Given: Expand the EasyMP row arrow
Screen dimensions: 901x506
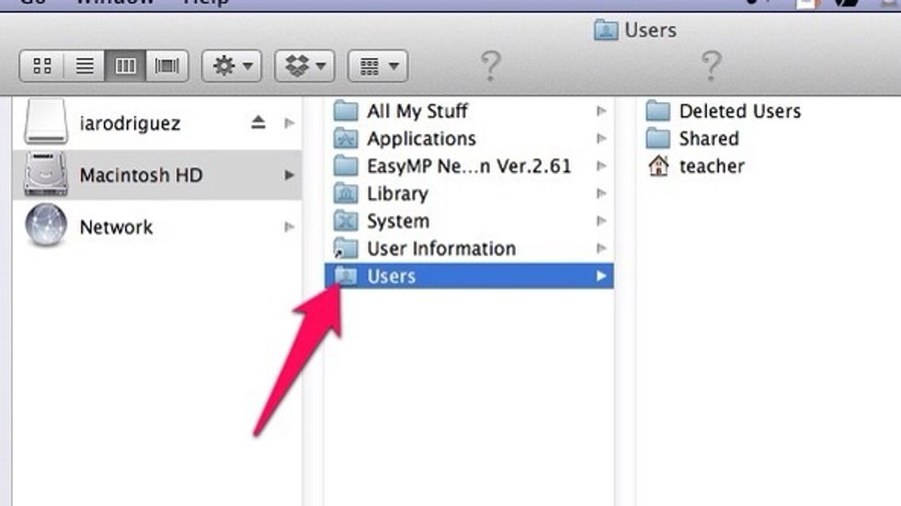Looking at the screenshot, I should pos(601,166).
